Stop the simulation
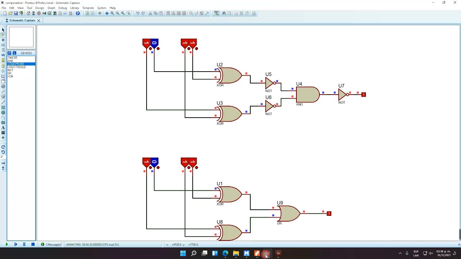 [x=33, y=245]
